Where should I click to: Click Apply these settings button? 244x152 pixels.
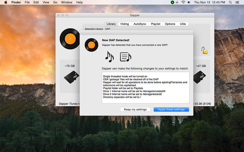coord(171,109)
